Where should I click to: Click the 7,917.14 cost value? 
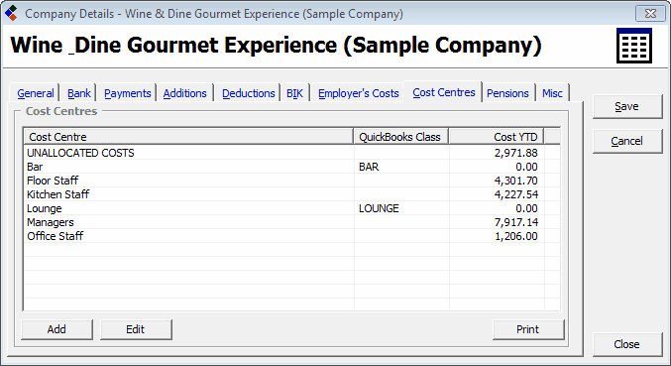[515, 222]
